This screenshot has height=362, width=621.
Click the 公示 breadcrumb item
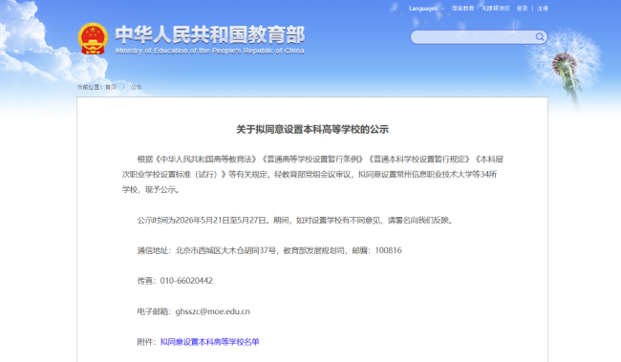pos(136,87)
